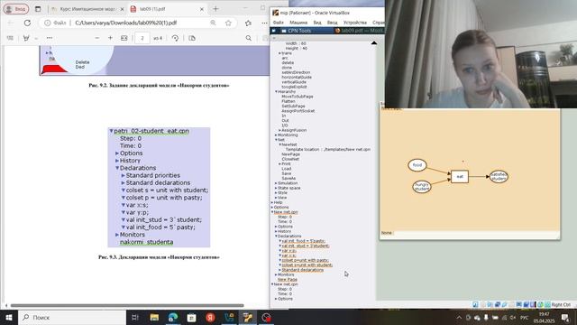
Task: Select the SaveAs entry under Net
Action: [288, 179]
